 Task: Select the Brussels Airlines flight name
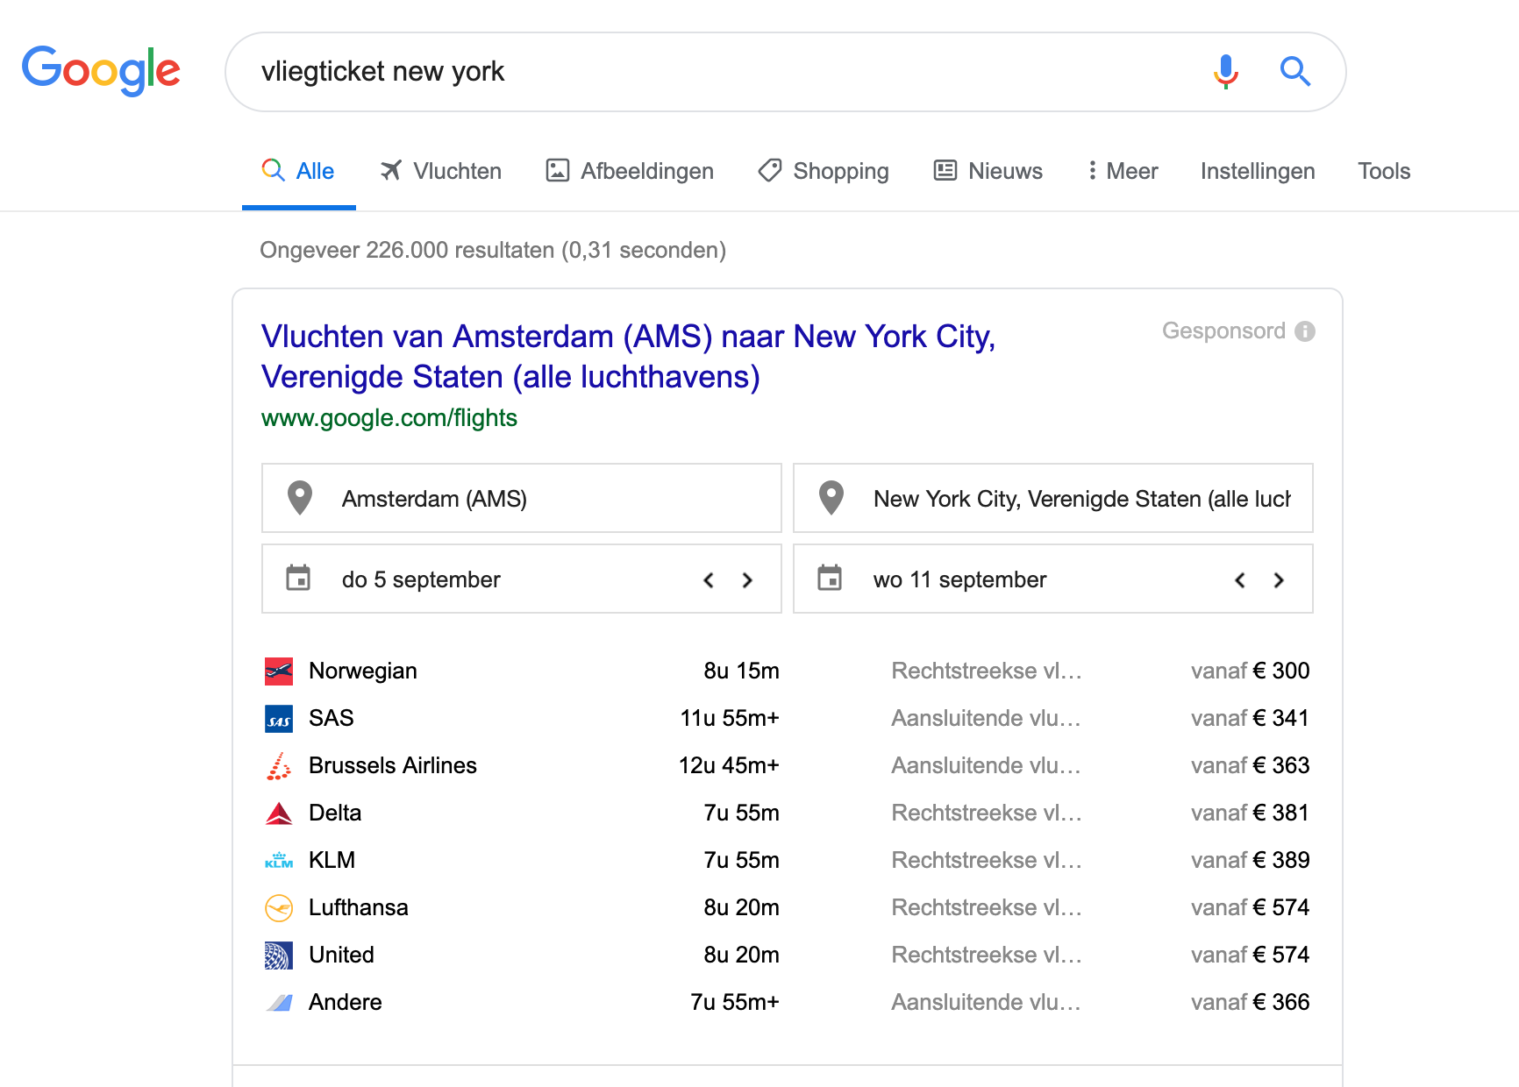pos(393,766)
